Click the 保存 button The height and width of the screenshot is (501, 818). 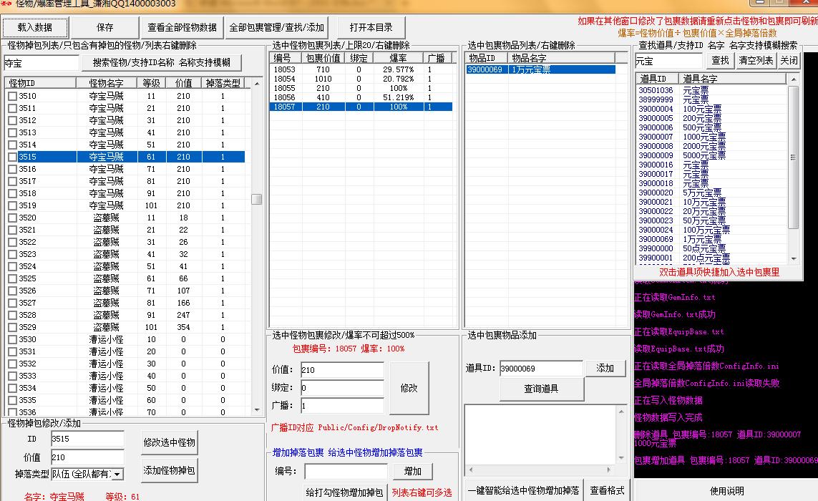[x=105, y=27]
